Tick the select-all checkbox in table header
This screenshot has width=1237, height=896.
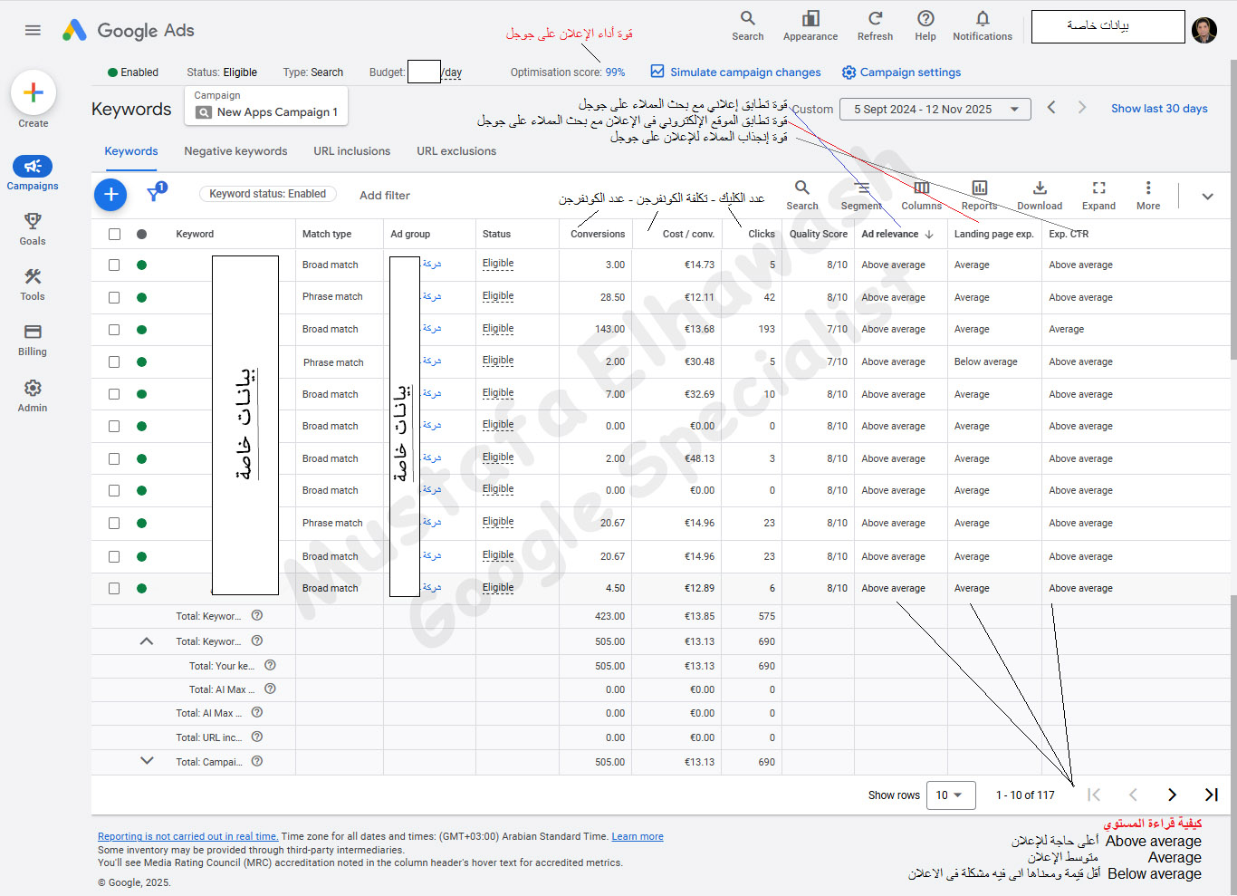114,234
